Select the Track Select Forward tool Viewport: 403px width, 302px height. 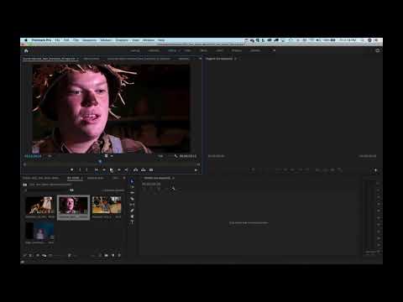pos(132,187)
